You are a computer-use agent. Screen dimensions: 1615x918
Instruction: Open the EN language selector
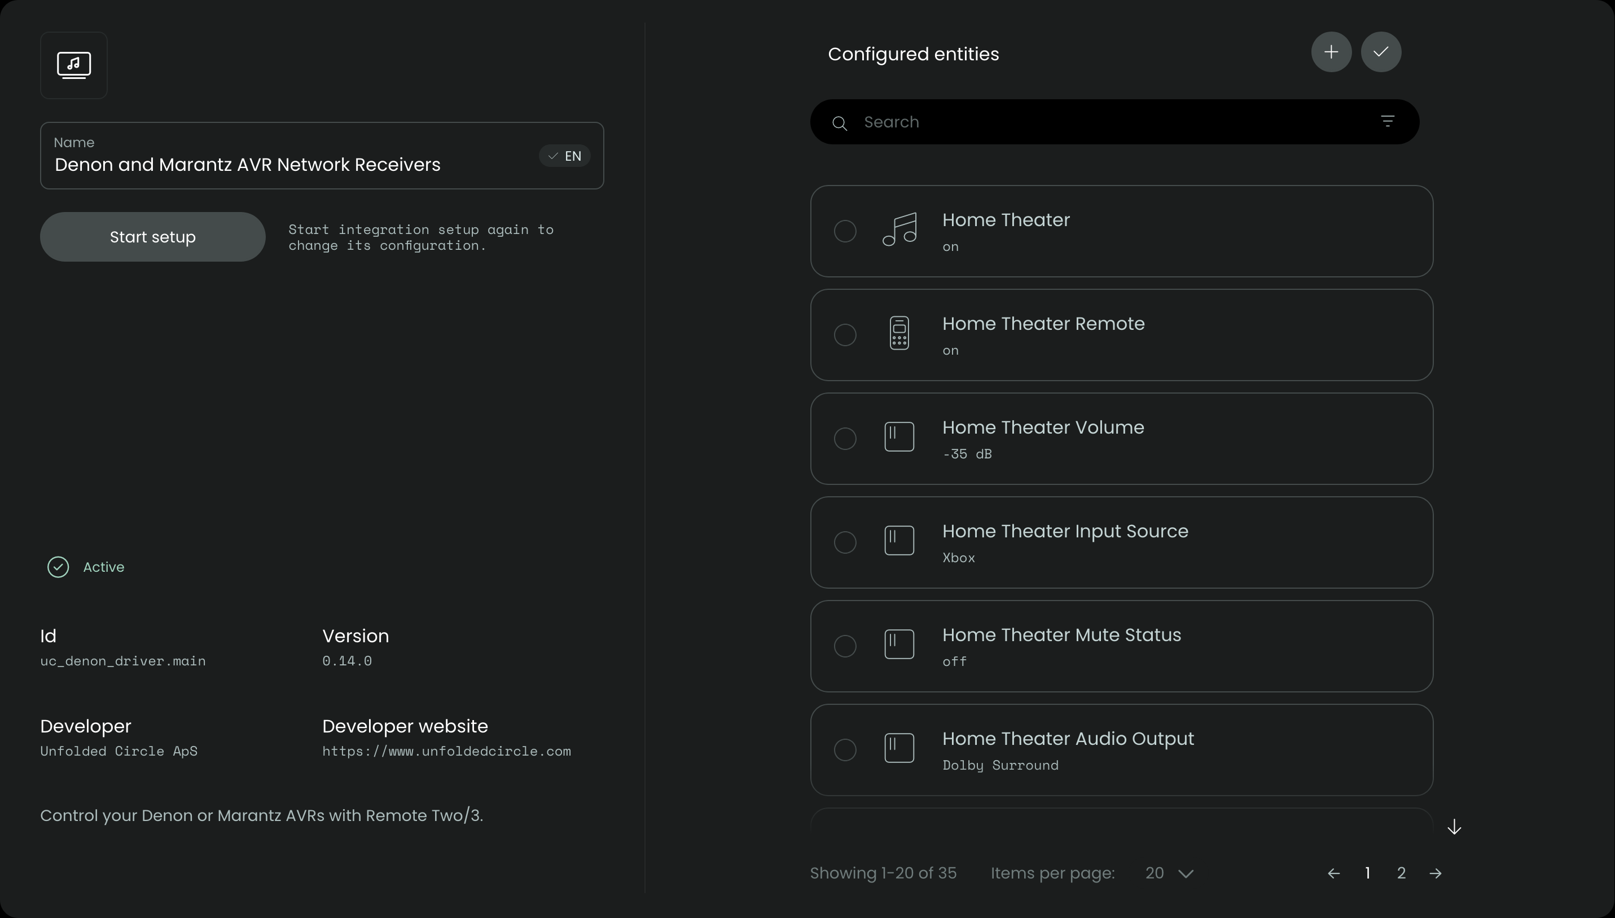pyautogui.click(x=565, y=156)
